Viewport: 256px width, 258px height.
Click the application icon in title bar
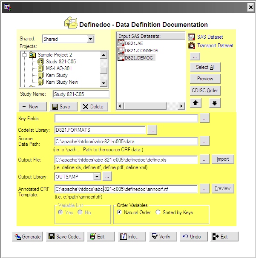pyautogui.click(x=8, y=7)
